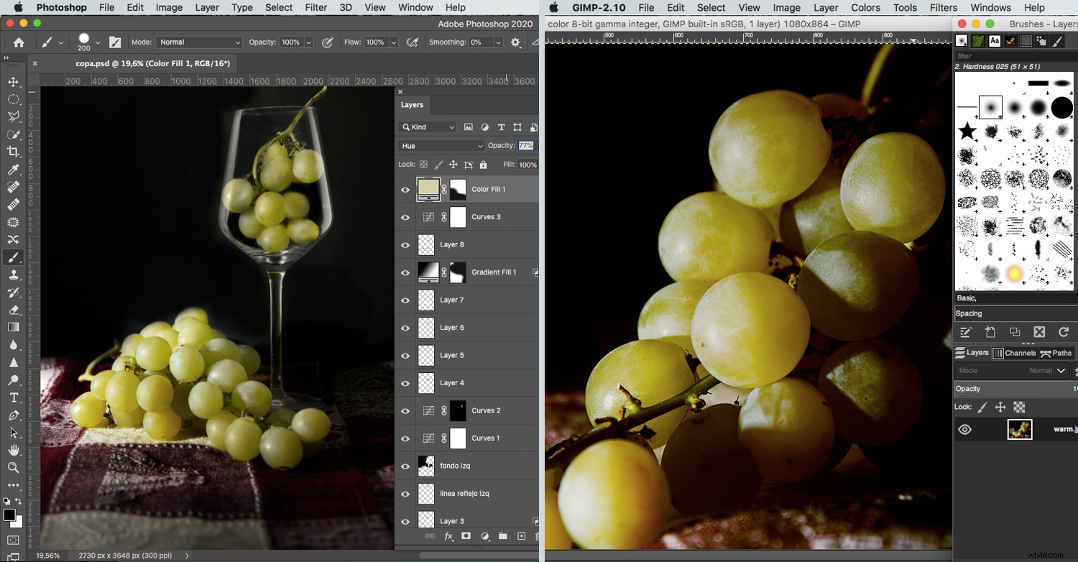This screenshot has height=562, width=1078.
Task: Select the Move tool in Photoshop's toolbar
Action: (13, 82)
